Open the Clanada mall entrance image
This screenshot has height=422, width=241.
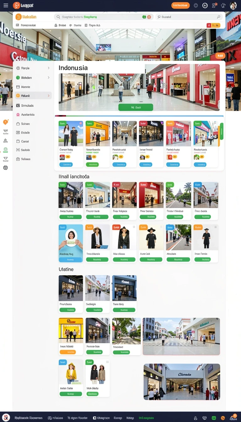point(182,382)
